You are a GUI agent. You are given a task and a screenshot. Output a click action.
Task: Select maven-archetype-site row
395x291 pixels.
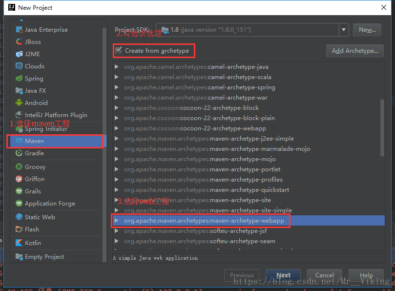(249, 200)
